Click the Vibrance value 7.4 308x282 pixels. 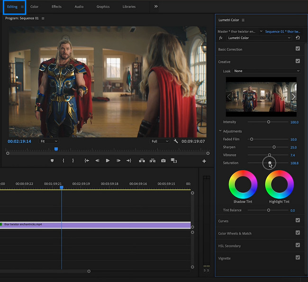293,155
